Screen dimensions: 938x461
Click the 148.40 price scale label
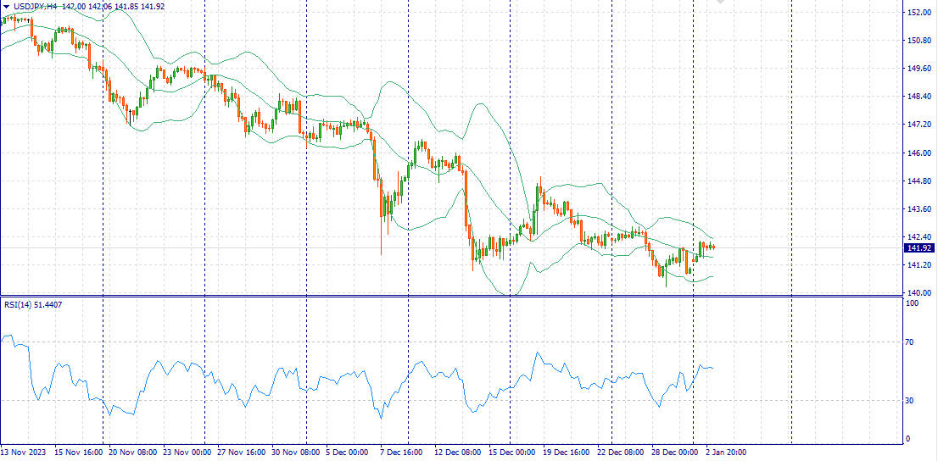(x=918, y=97)
